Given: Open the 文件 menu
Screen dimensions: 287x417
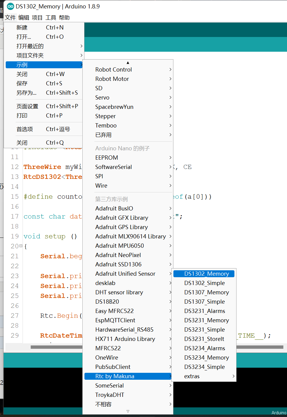Looking at the screenshot, I should click(10, 18).
